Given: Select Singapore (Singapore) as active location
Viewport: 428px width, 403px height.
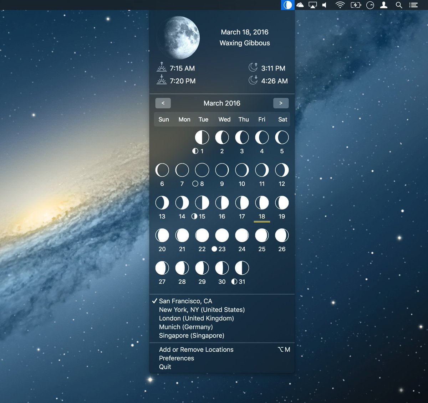Looking at the screenshot, I should coord(192,335).
